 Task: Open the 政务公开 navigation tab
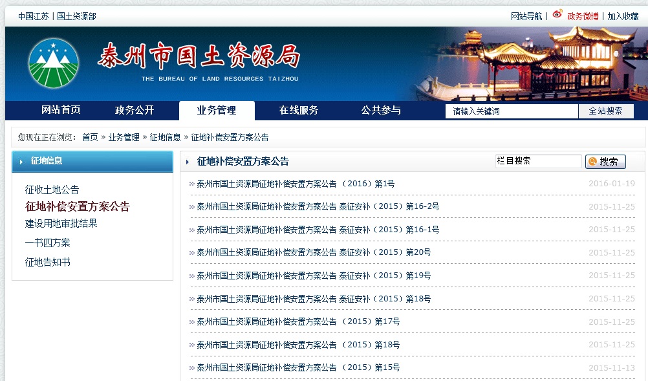pos(135,111)
